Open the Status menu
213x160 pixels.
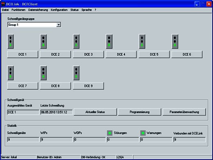pyautogui.click(x=75, y=10)
